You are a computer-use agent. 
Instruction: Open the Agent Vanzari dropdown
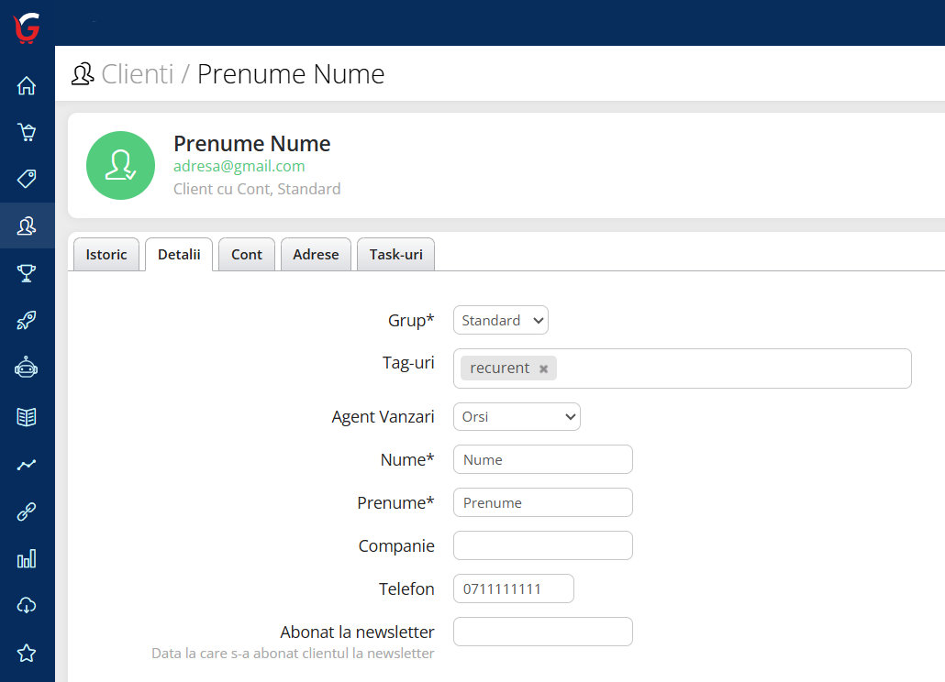[x=517, y=417]
